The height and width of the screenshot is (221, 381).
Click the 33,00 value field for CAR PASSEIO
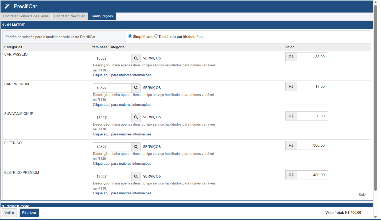click(312, 57)
